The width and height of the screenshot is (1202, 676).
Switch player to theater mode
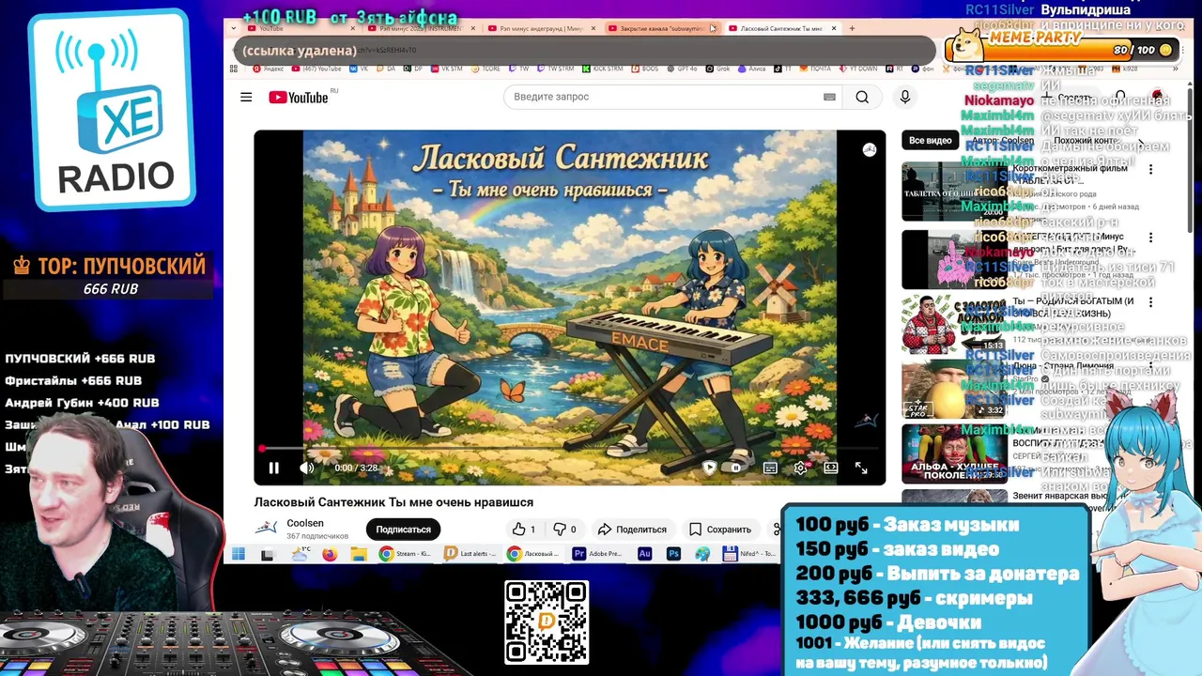point(830,468)
